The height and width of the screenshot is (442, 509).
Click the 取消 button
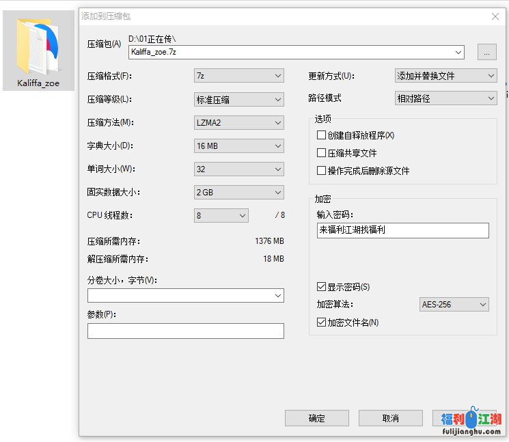click(x=390, y=418)
